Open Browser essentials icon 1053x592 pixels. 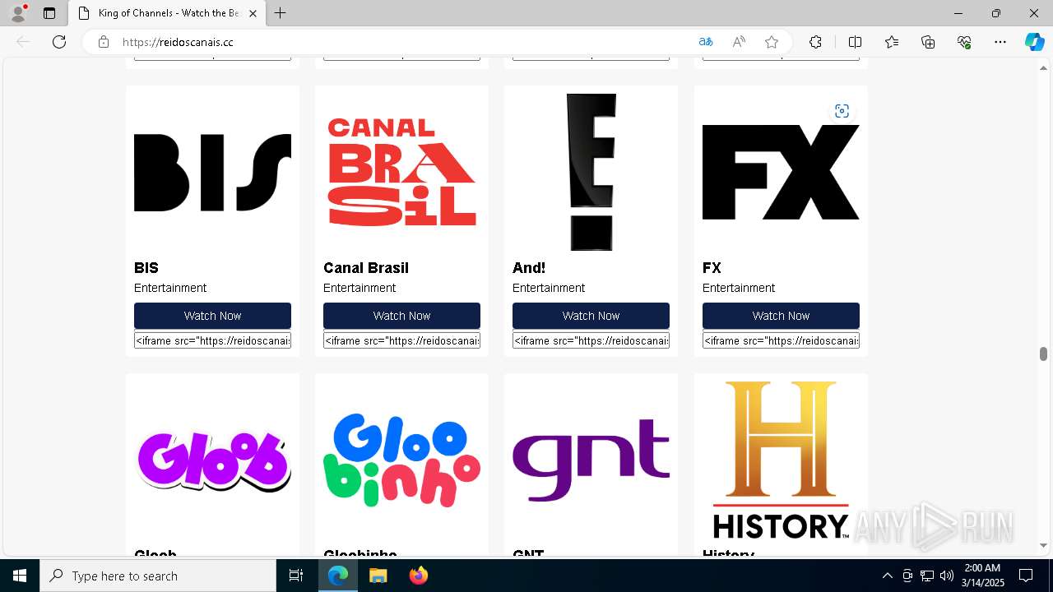(x=964, y=42)
